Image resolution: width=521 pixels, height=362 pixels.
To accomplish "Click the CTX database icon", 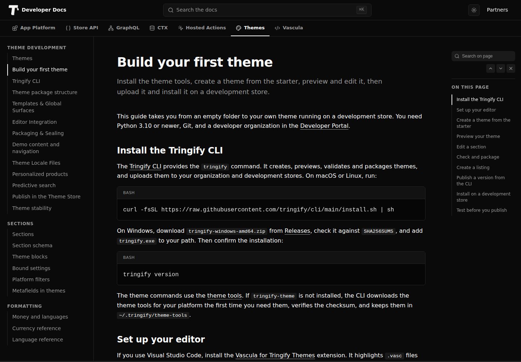I will tap(152, 28).
